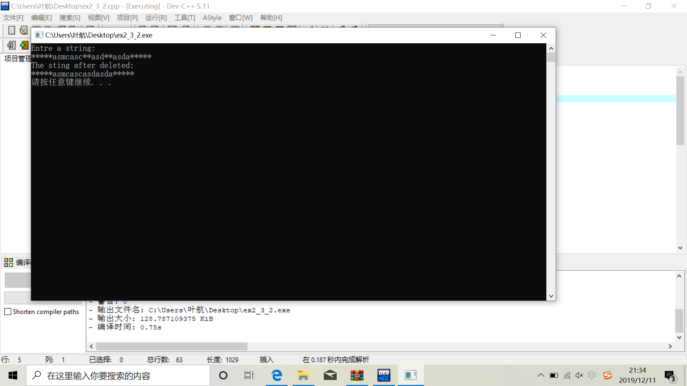Viewport: 687px width, 386px height.
Task: Click the Open file toolbar icon
Action: click(x=24, y=30)
